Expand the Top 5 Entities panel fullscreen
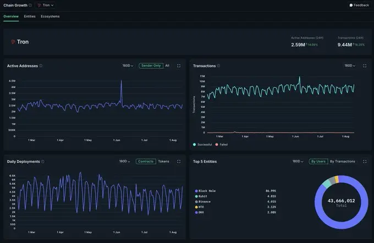This screenshot has width=374, height=243. click(x=365, y=162)
